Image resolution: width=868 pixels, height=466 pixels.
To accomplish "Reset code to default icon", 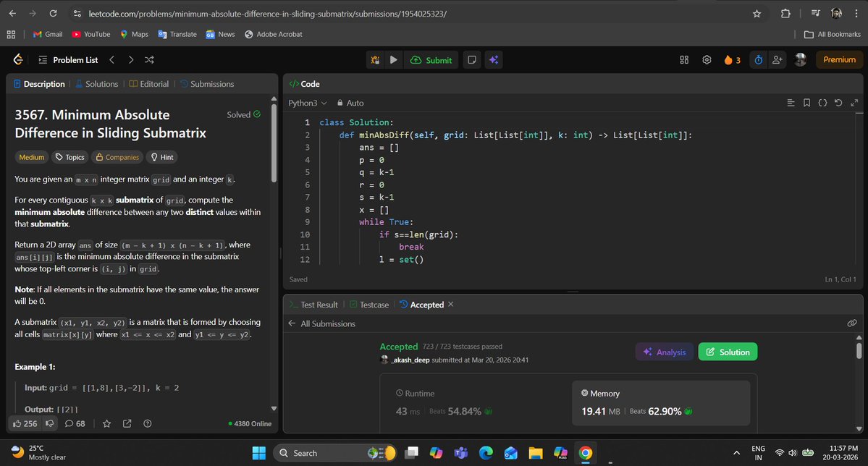I will coord(838,103).
